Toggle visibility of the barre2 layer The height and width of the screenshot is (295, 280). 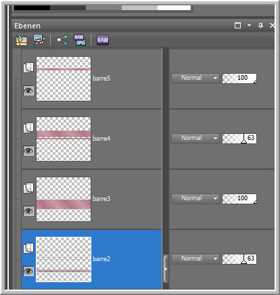[28, 271]
